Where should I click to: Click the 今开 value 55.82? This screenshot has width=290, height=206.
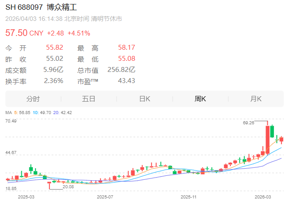[55, 48]
